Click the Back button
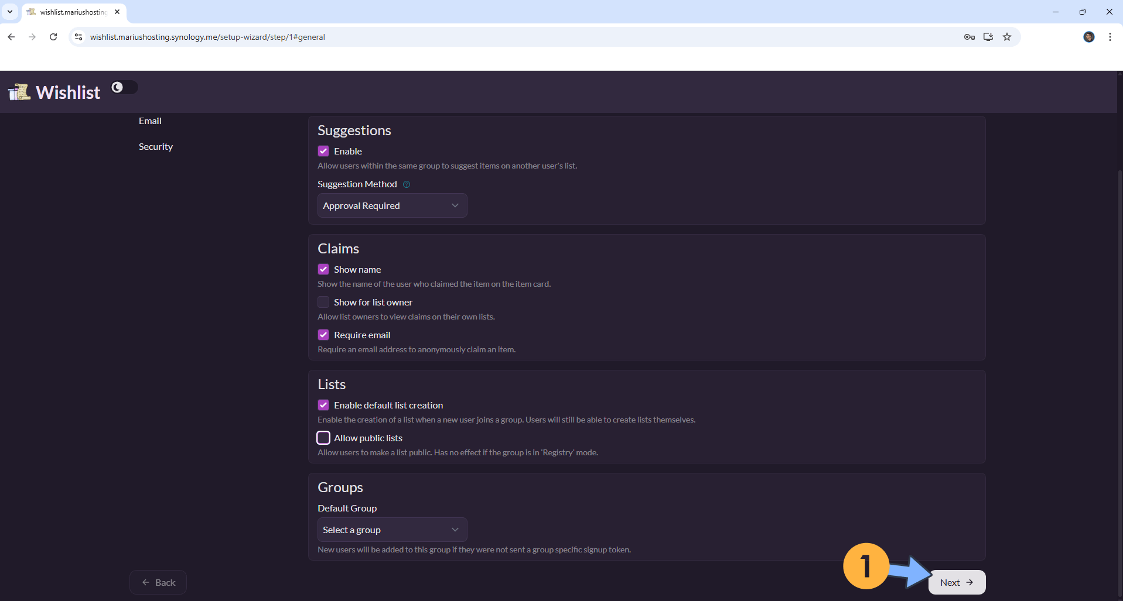Image resolution: width=1123 pixels, height=601 pixels. [158, 582]
